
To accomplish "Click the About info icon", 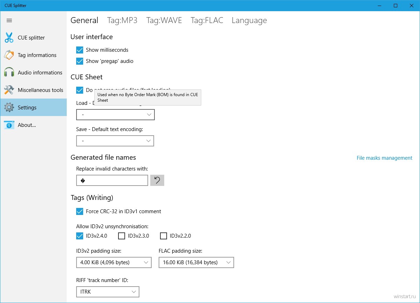I will 9,125.
